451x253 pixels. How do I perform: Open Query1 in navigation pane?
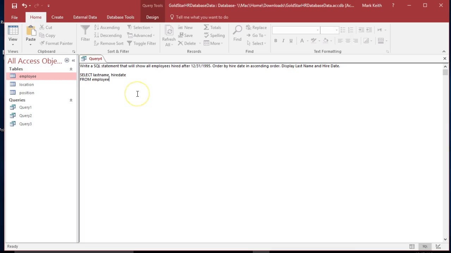click(x=41, y=108)
